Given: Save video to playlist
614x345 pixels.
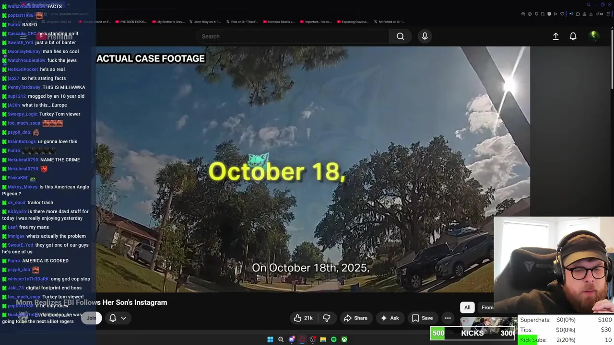Looking at the screenshot, I should (422, 318).
